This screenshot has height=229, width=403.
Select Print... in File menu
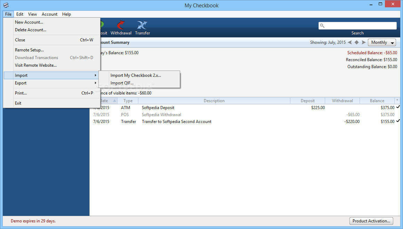tap(51, 93)
